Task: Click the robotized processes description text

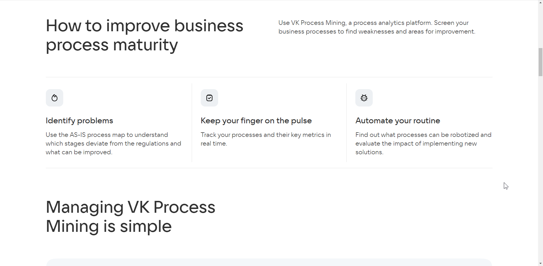Action: pyautogui.click(x=423, y=144)
